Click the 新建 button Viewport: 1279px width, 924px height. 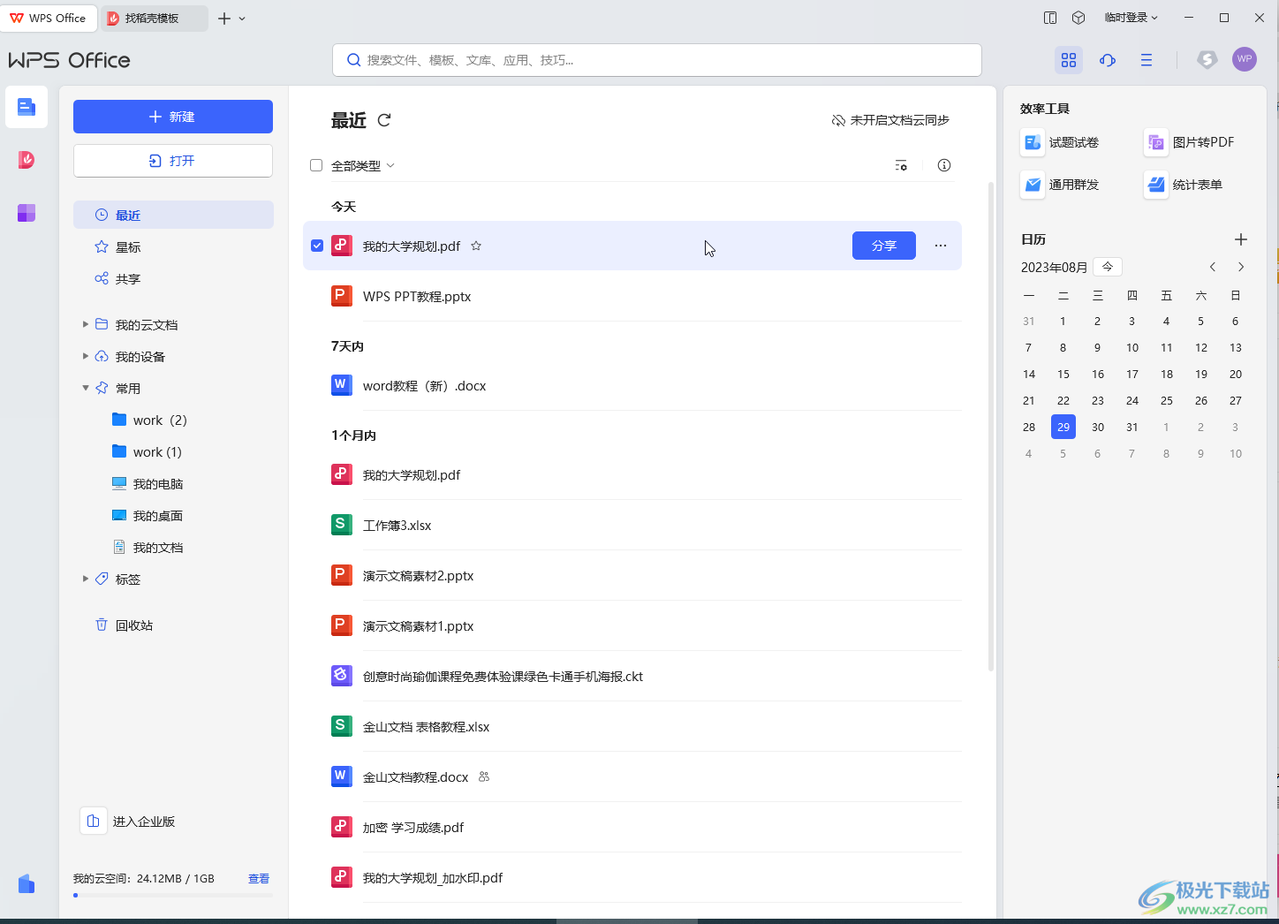(173, 117)
